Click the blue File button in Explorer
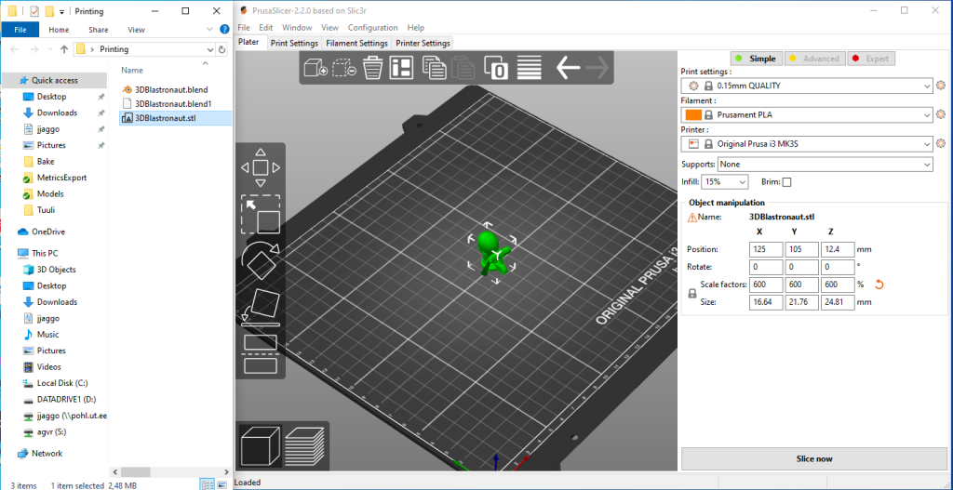The width and height of the screenshot is (953, 490). pos(20,29)
